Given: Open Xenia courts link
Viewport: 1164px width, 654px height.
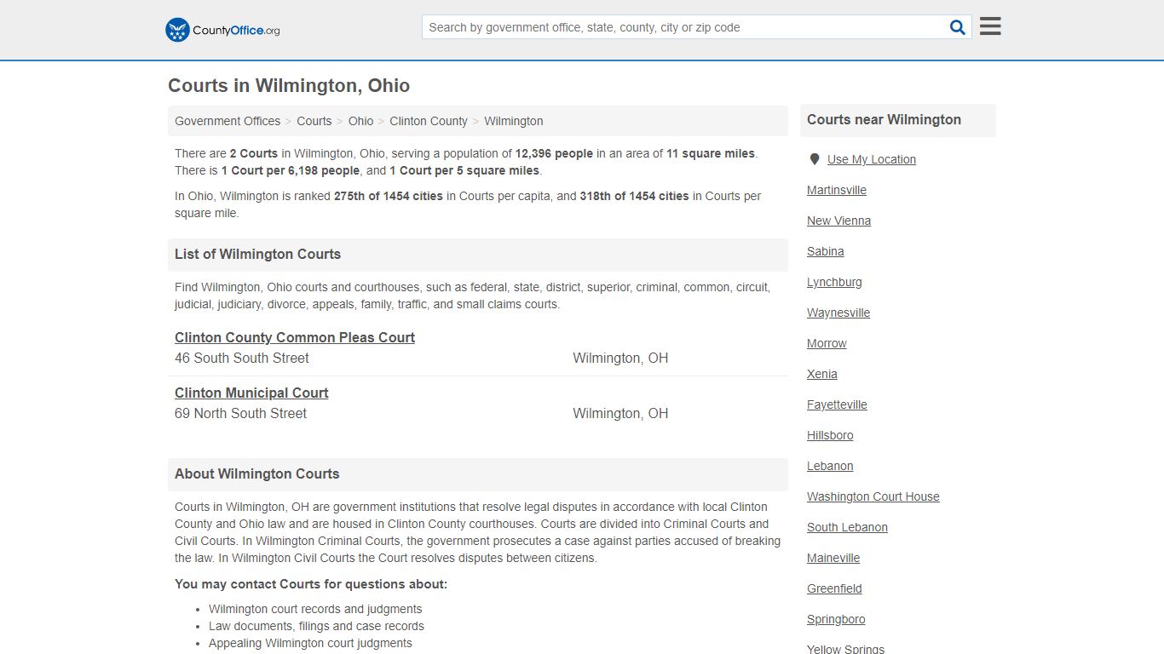Looking at the screenshot, I should (x=822, y=374).
